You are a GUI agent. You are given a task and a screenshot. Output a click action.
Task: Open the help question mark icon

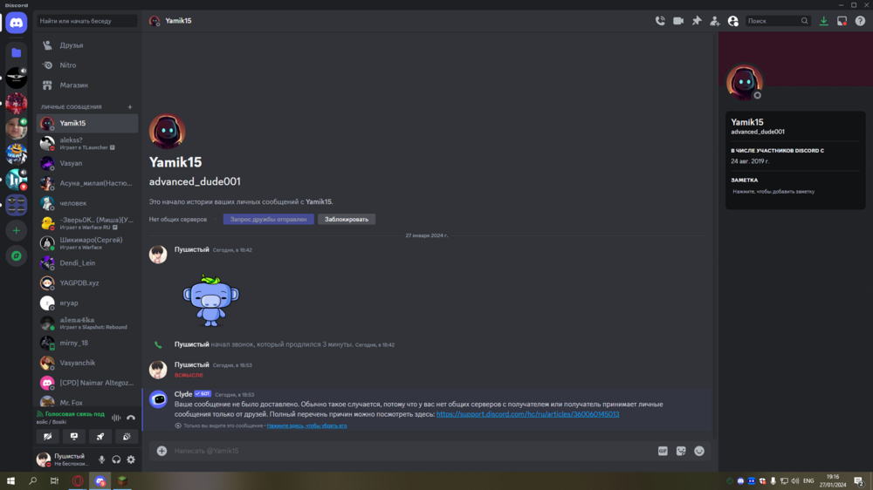[x=860, y=21]
